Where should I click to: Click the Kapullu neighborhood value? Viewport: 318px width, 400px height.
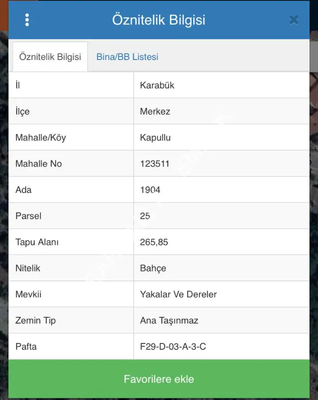[155, 138]
